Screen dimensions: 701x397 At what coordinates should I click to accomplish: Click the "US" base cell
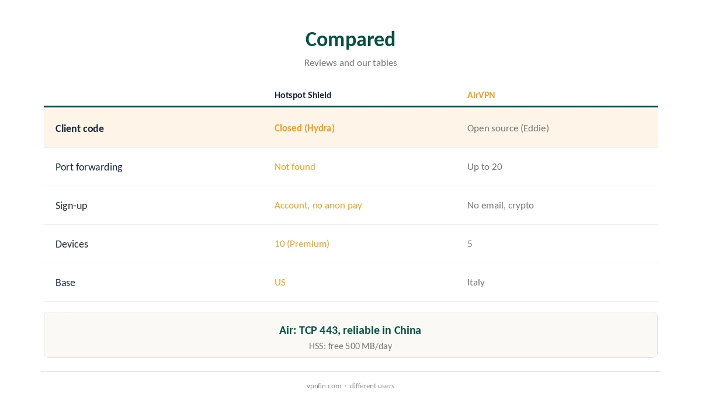[280, 282]
